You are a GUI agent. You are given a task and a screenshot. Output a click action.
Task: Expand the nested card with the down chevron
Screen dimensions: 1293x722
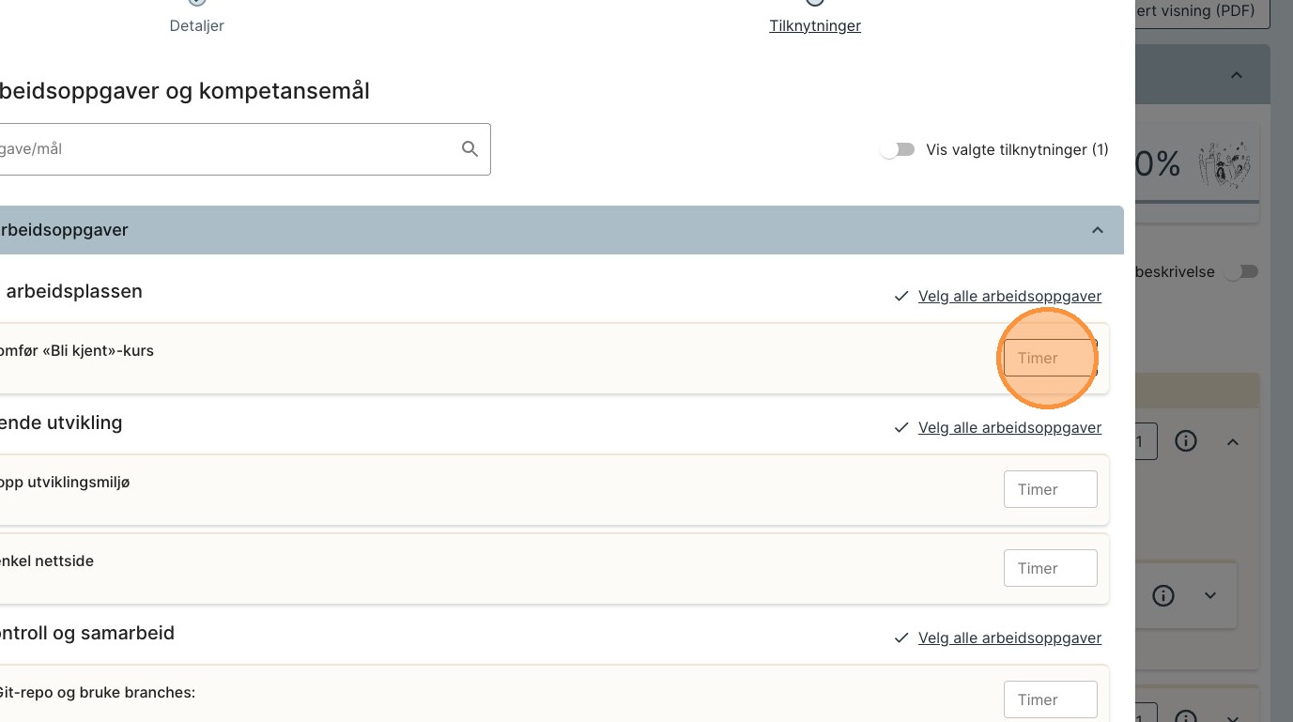pos(1210,595)
